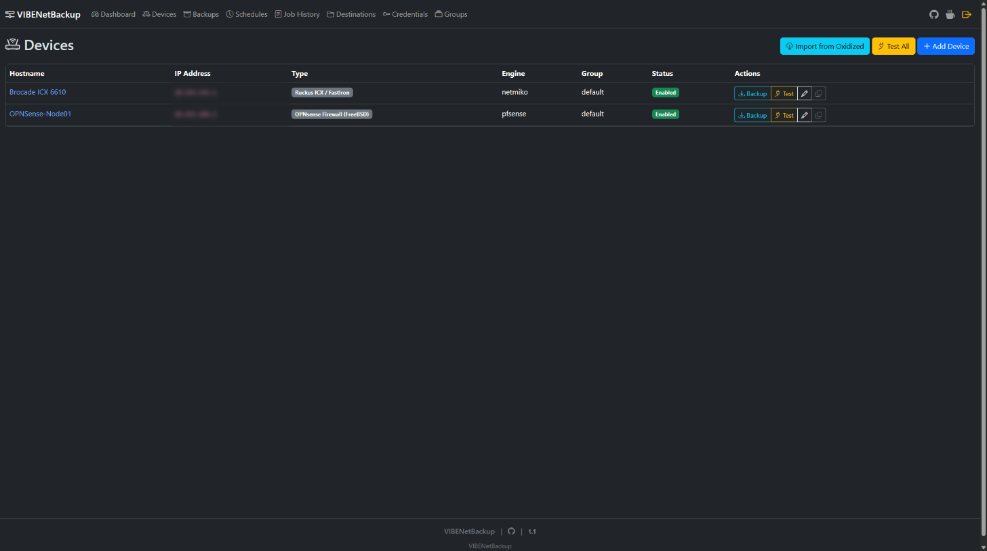The width and height of the screenshot is (987, 551).
Task: Click default group in Brocade row
Action: pos(592,92)
